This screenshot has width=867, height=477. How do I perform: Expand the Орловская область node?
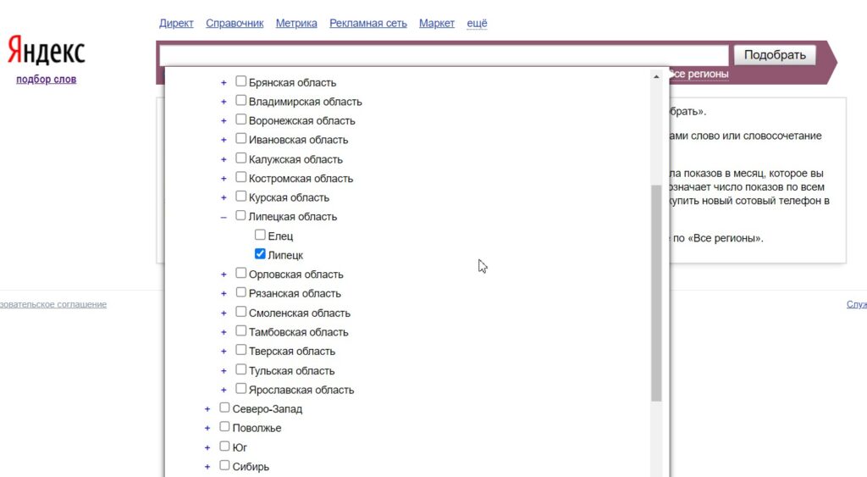coord(224,275)
